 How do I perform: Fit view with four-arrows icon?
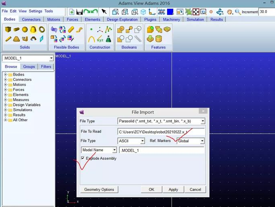tap(196, 12)
